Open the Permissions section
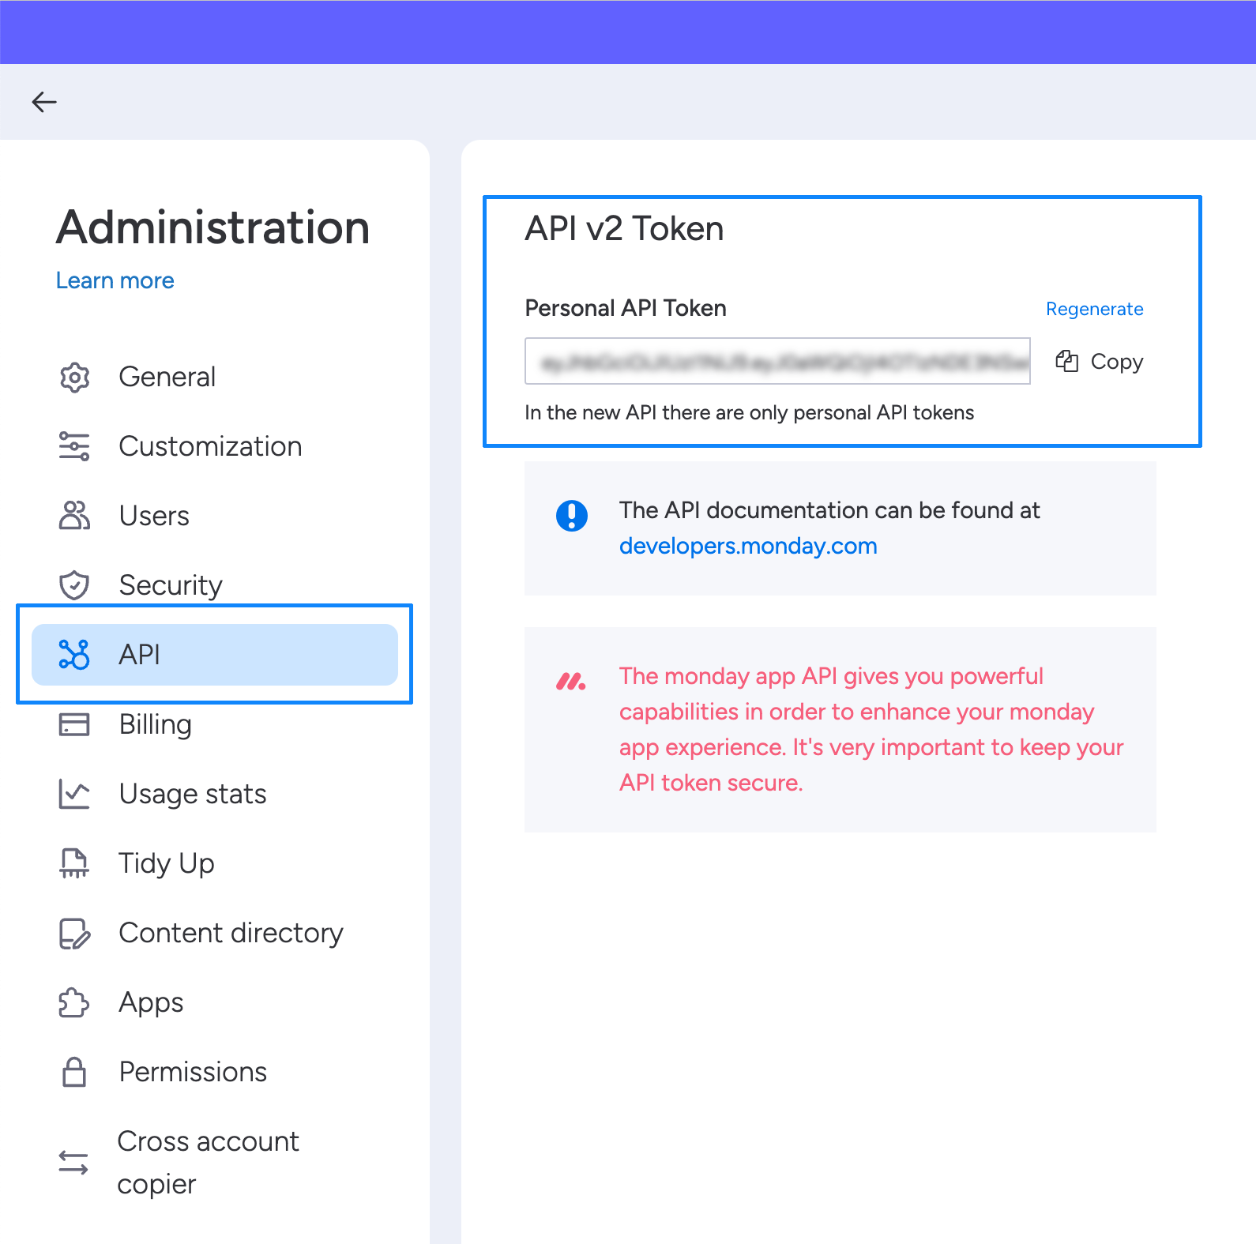 pyautogui.click(x=215, y=1072)
